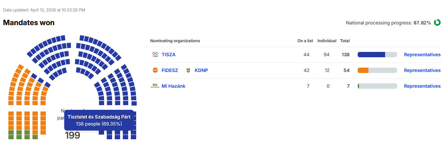Select the "On a list" column header

(305, 41)
